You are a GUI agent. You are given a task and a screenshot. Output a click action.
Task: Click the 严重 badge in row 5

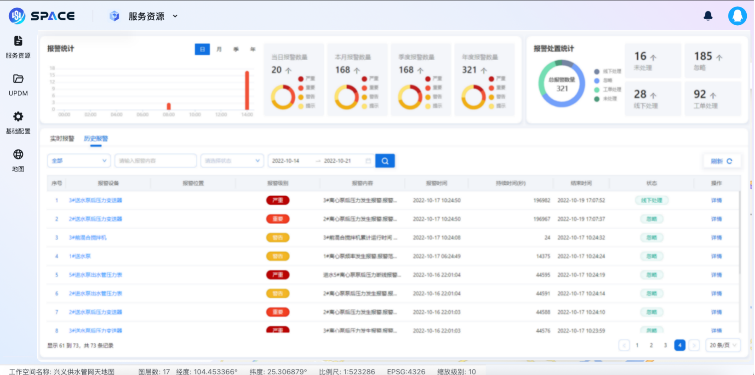(x=278, y=275)
